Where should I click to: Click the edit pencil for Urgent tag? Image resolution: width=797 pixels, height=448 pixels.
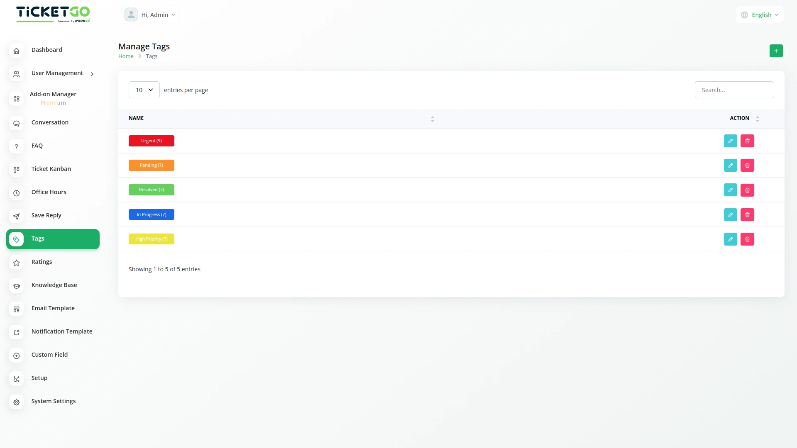point(730,141)
